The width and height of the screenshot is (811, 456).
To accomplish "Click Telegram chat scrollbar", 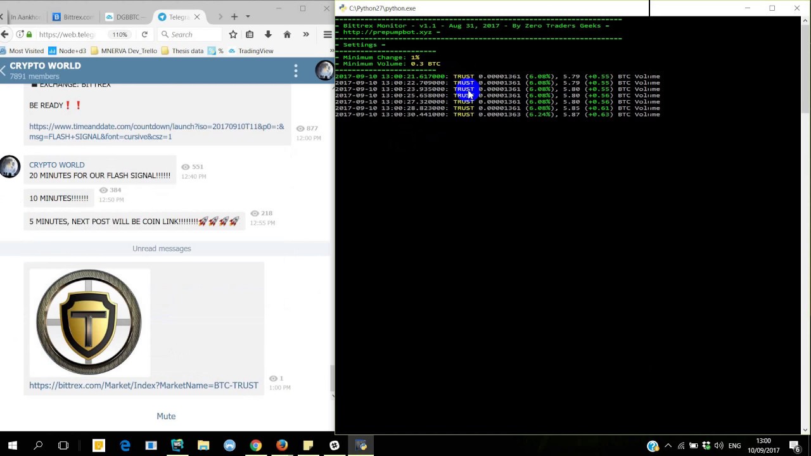I will coord(331,378).
